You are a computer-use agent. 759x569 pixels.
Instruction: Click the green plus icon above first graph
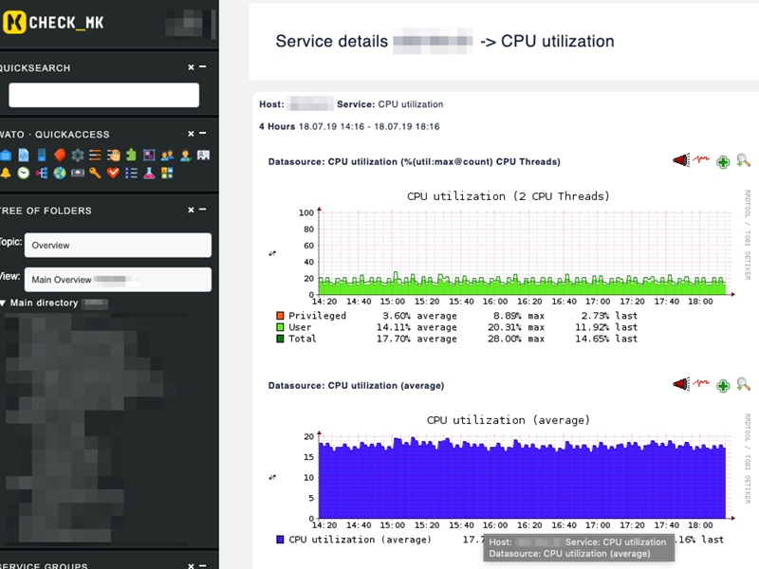(x=723, y=162)
